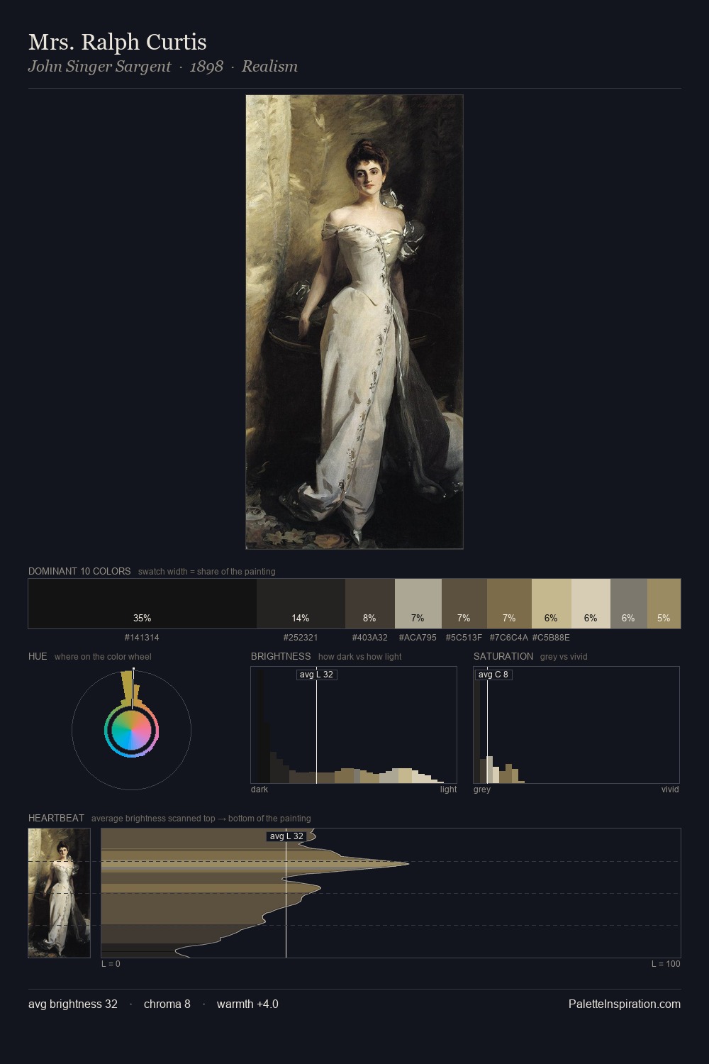Choose the 5% tan swatch at the end
Image resolution: width=709 pixels, height=1064 pixels.
664,604
